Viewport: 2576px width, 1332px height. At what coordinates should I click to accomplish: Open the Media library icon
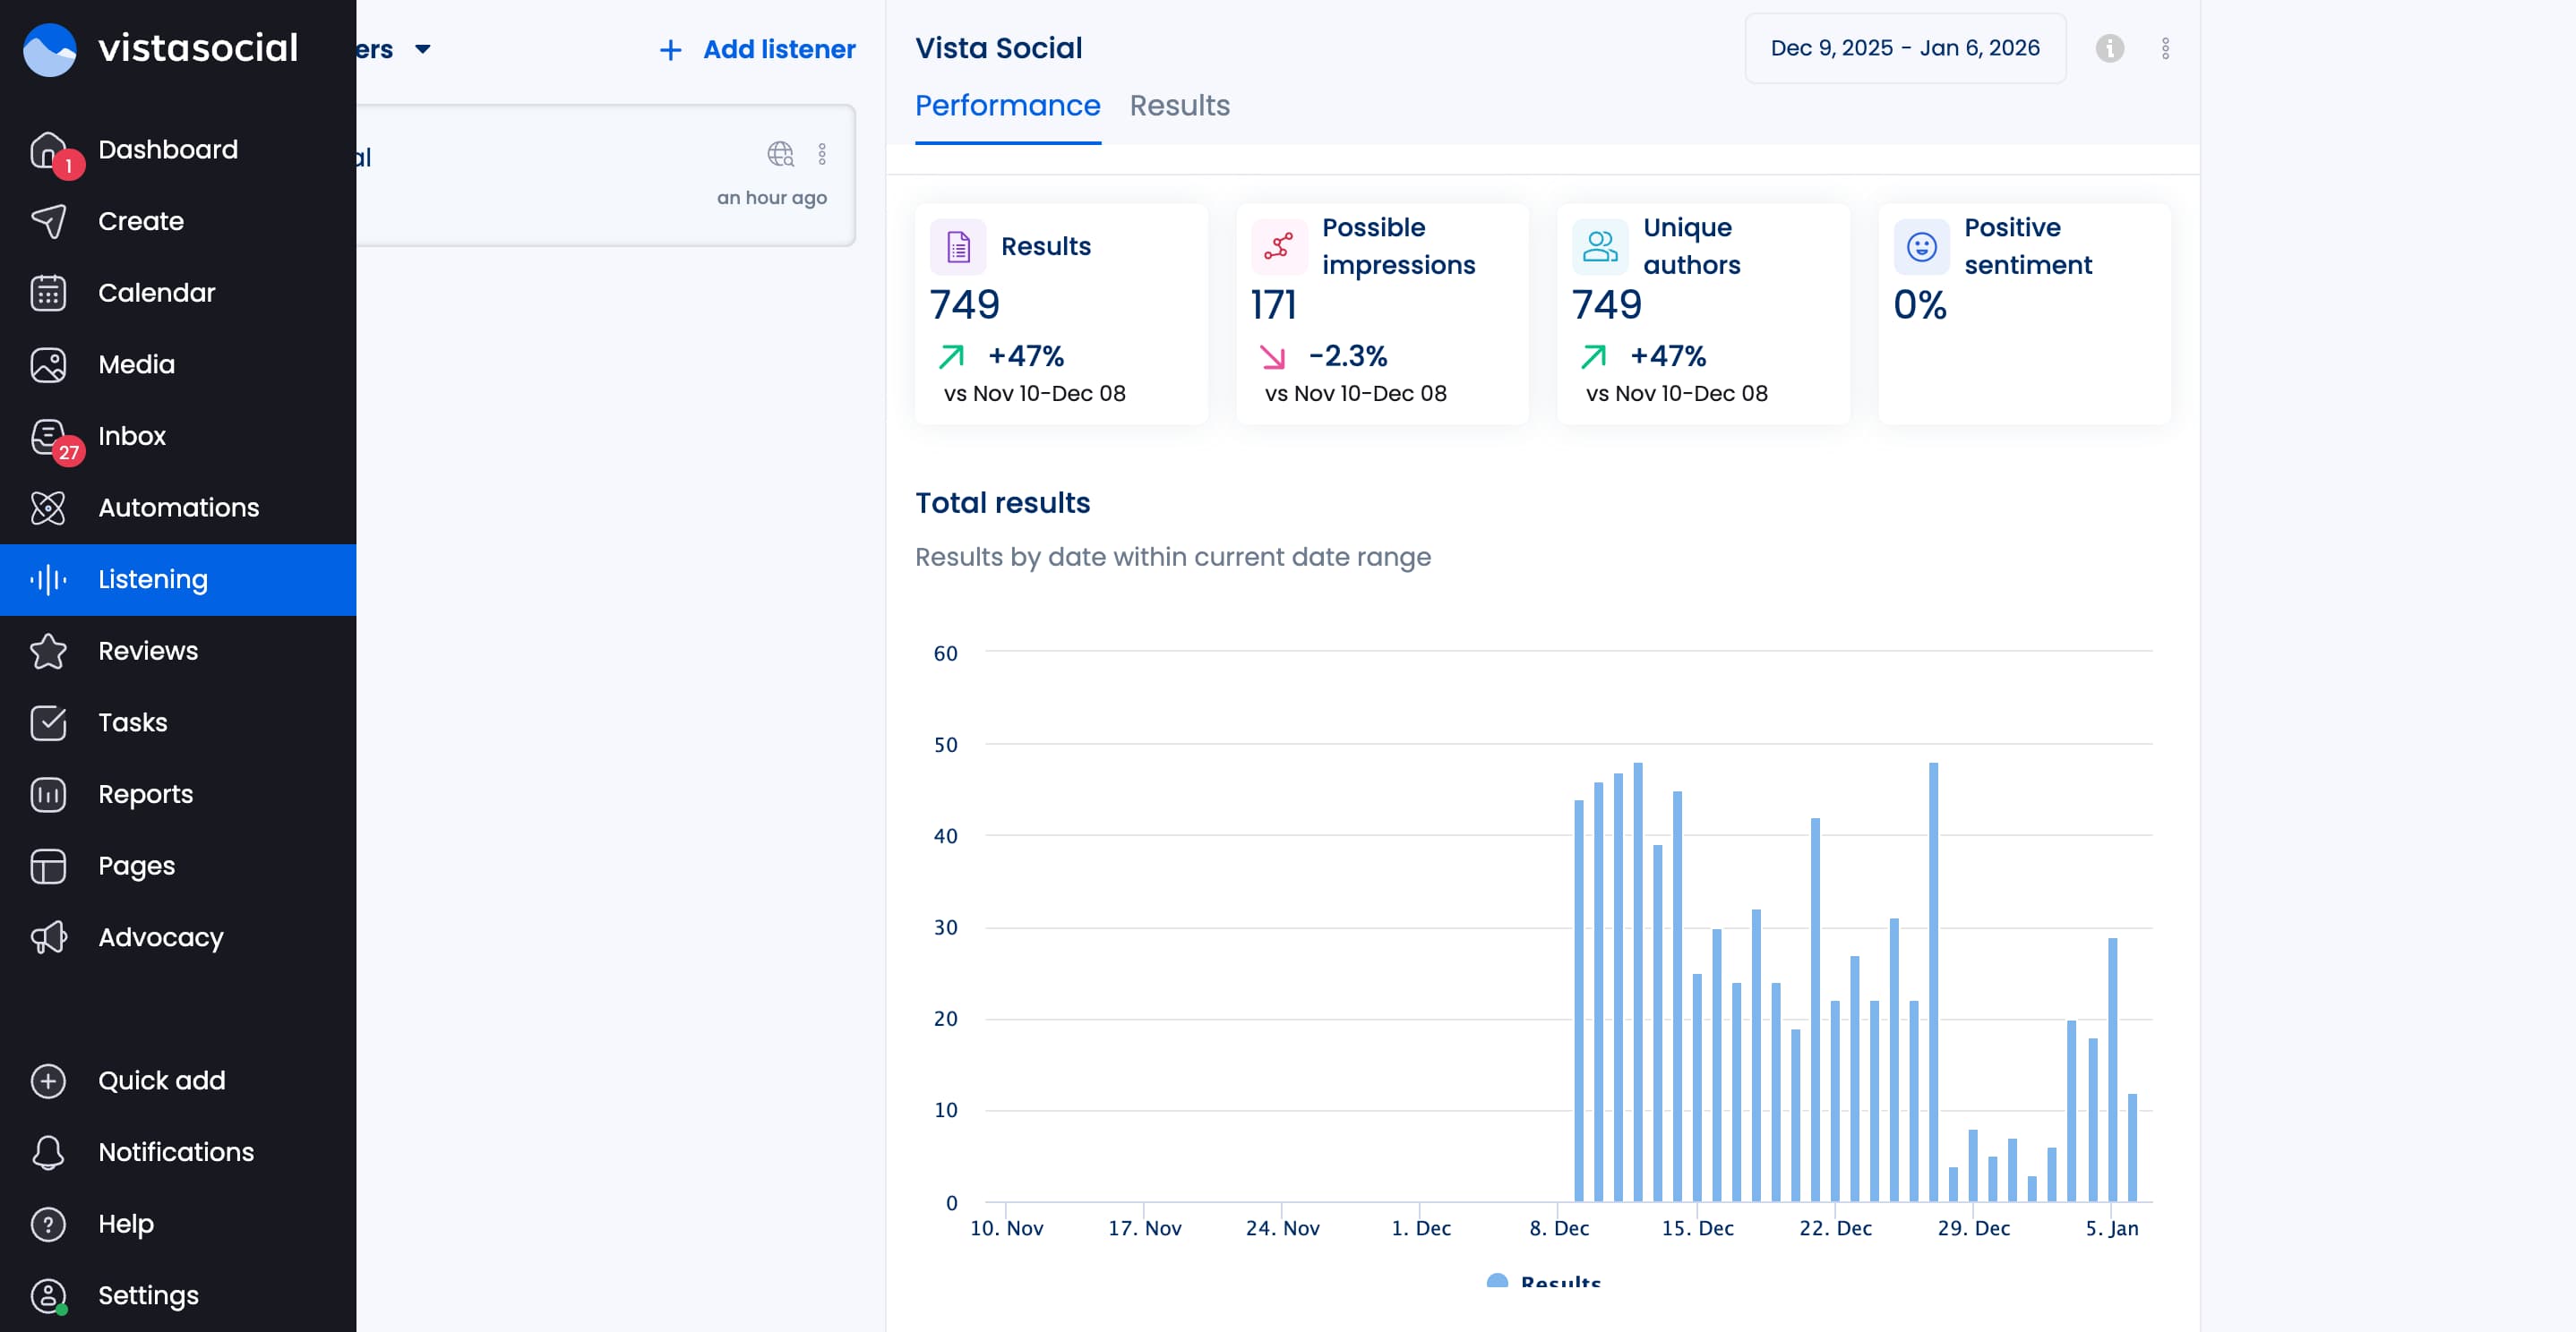click(x=49, y=363)
